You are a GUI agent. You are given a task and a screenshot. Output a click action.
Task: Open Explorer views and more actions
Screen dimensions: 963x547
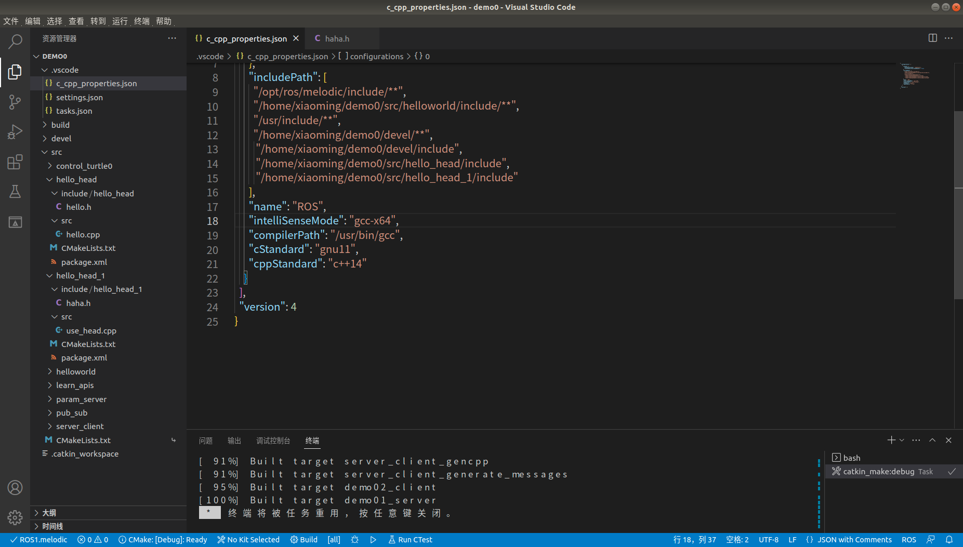point(172,38)
